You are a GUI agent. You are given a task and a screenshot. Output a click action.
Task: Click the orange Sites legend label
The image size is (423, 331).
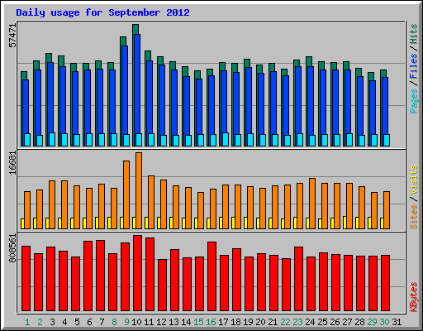pyautogui.click(x=414, y=217)
